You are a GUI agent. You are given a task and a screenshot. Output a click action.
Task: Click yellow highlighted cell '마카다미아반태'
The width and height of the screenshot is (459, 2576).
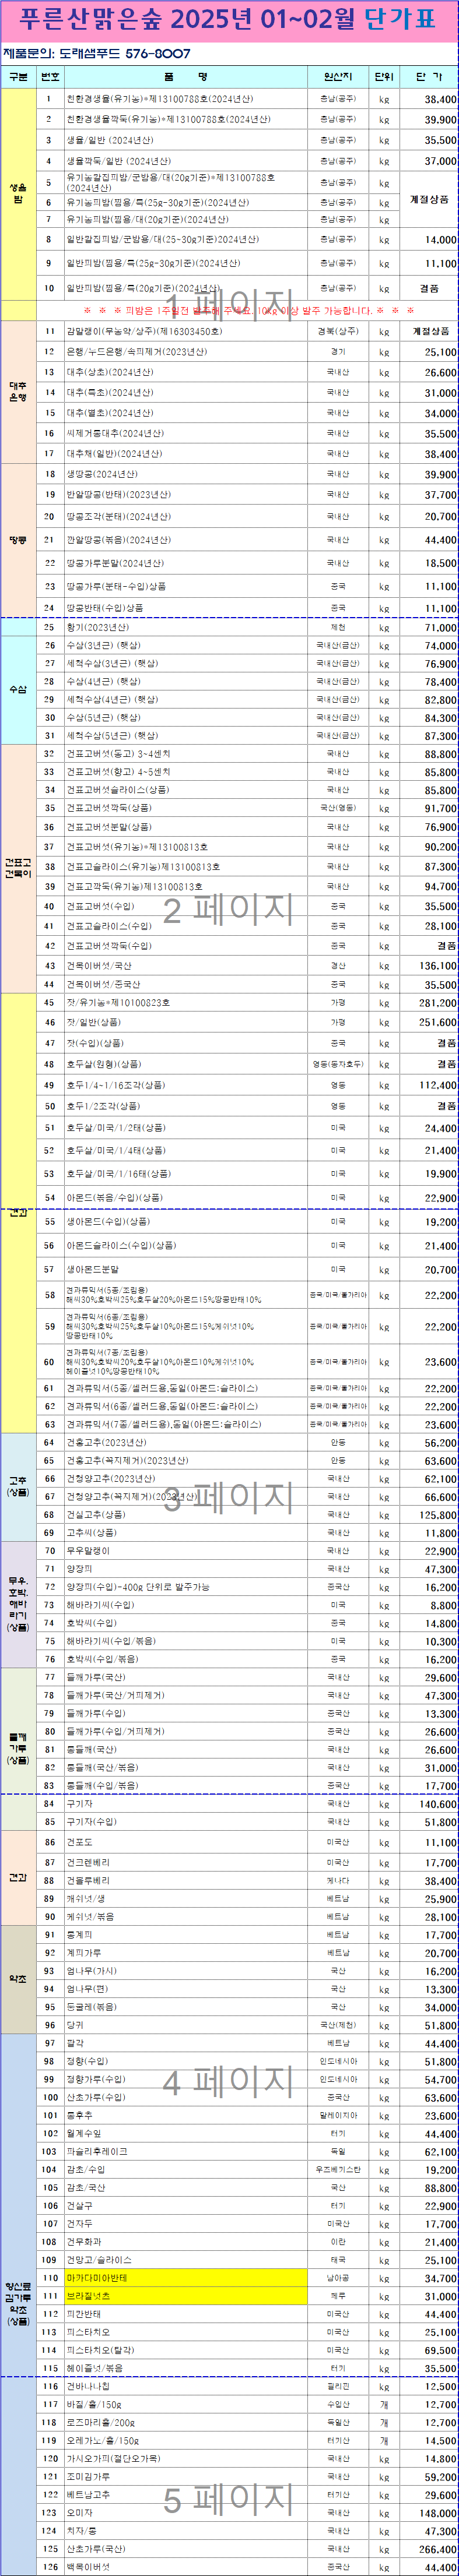185,2278
